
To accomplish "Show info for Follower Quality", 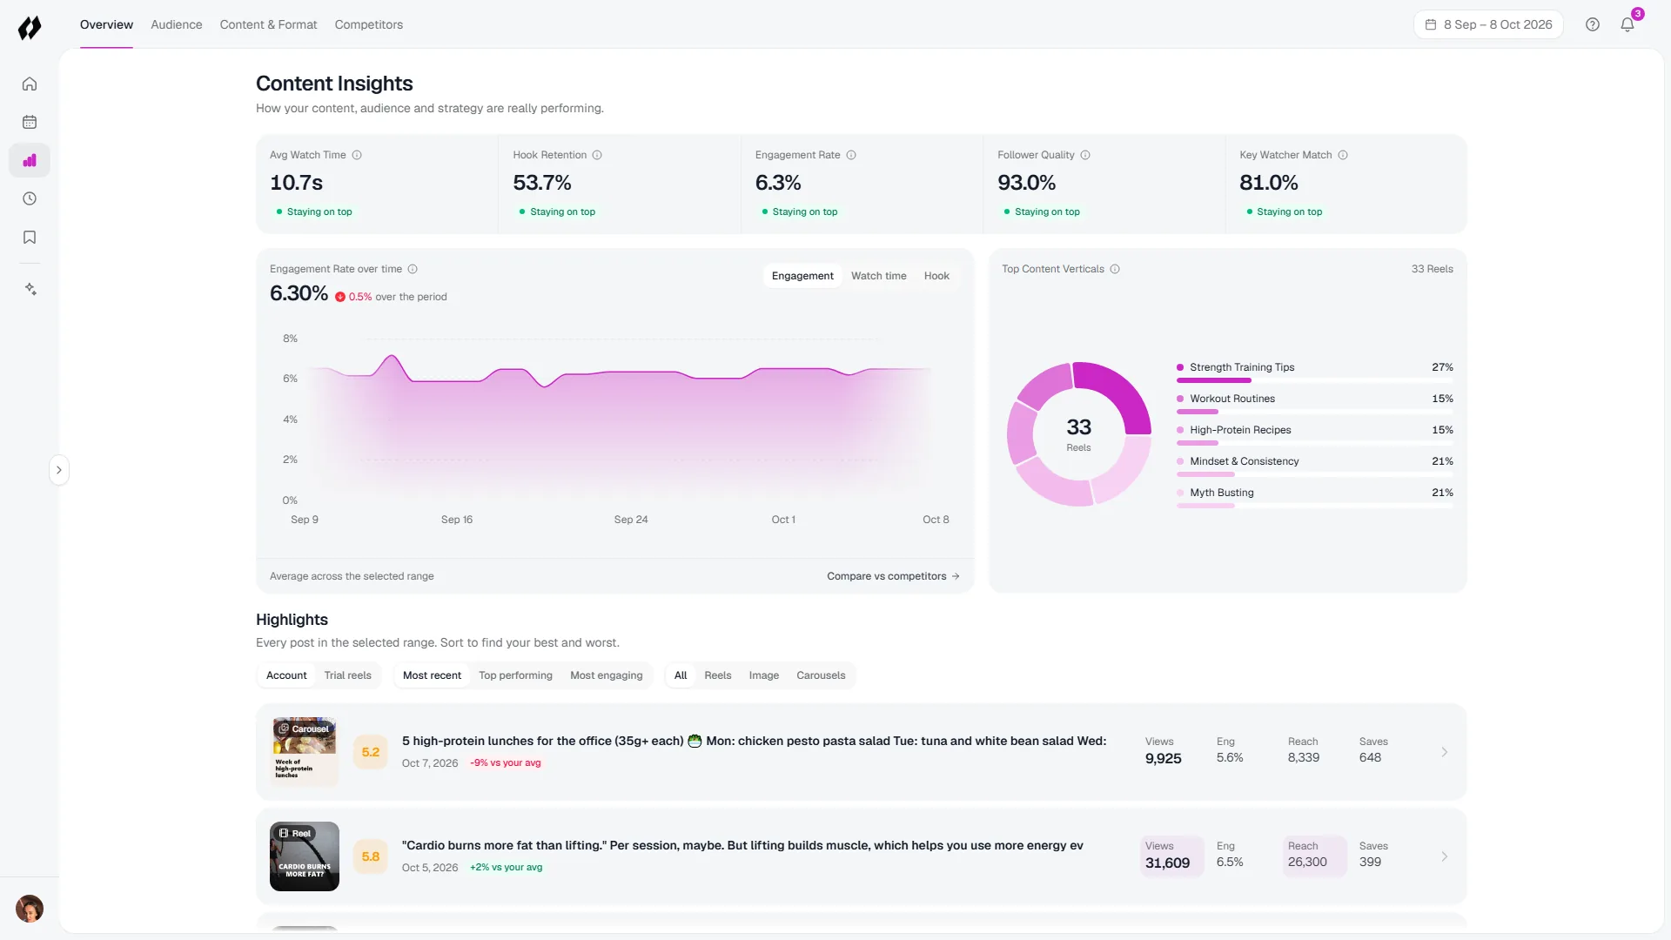I will (x=1085, y=155).
